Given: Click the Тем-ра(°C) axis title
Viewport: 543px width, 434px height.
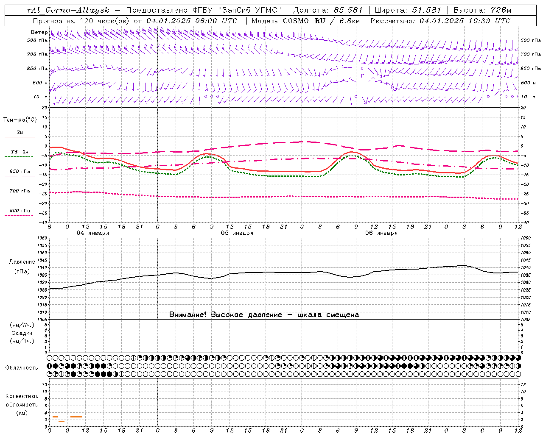Looking at the screenshot, I should click(x=20, y=120).
